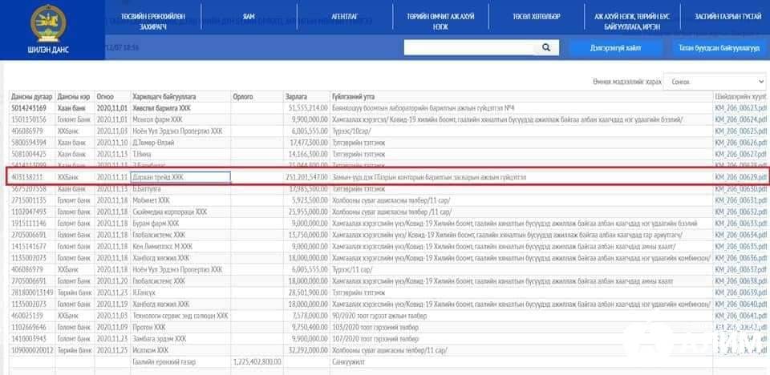Open KM_206_00638.pdf decision file link
This screenshot has height=375, width=770.
pyautogui.click(x=741, y=280)
